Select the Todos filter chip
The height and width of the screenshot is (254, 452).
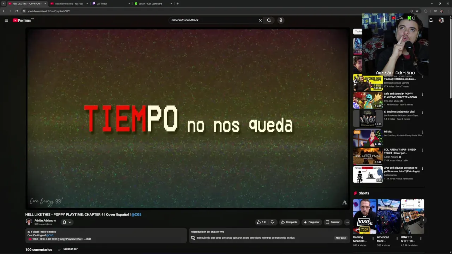(358, 31)
